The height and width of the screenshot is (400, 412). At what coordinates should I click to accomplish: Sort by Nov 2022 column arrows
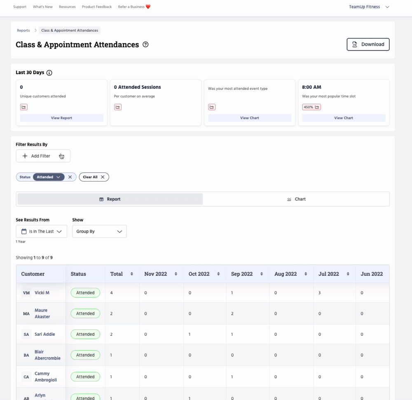pyautogui.click(x=176, y=274)
